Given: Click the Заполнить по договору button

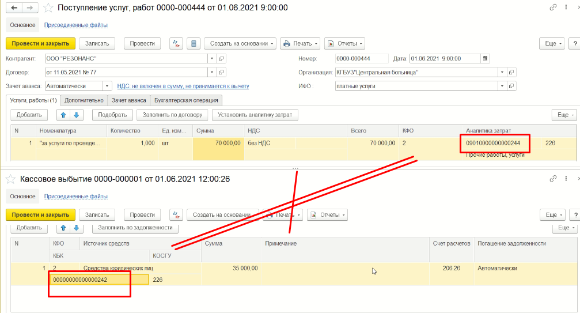Looking at the screenshot, I should click(x=172, y=115).
